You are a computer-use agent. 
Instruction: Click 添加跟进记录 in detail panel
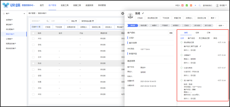[x=152, y=18]
